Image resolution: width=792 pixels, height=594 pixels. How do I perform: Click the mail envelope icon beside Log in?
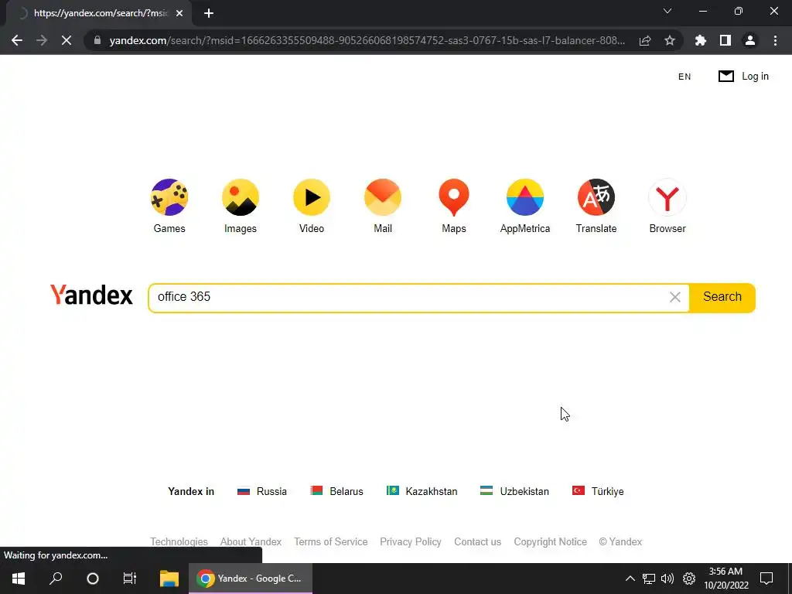pos(725,77)
